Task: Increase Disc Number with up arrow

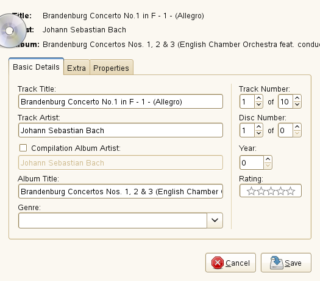Action: coord(258,127)
